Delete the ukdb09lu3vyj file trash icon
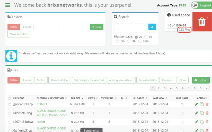Screen dimensions: 212x132 point(207,113)
